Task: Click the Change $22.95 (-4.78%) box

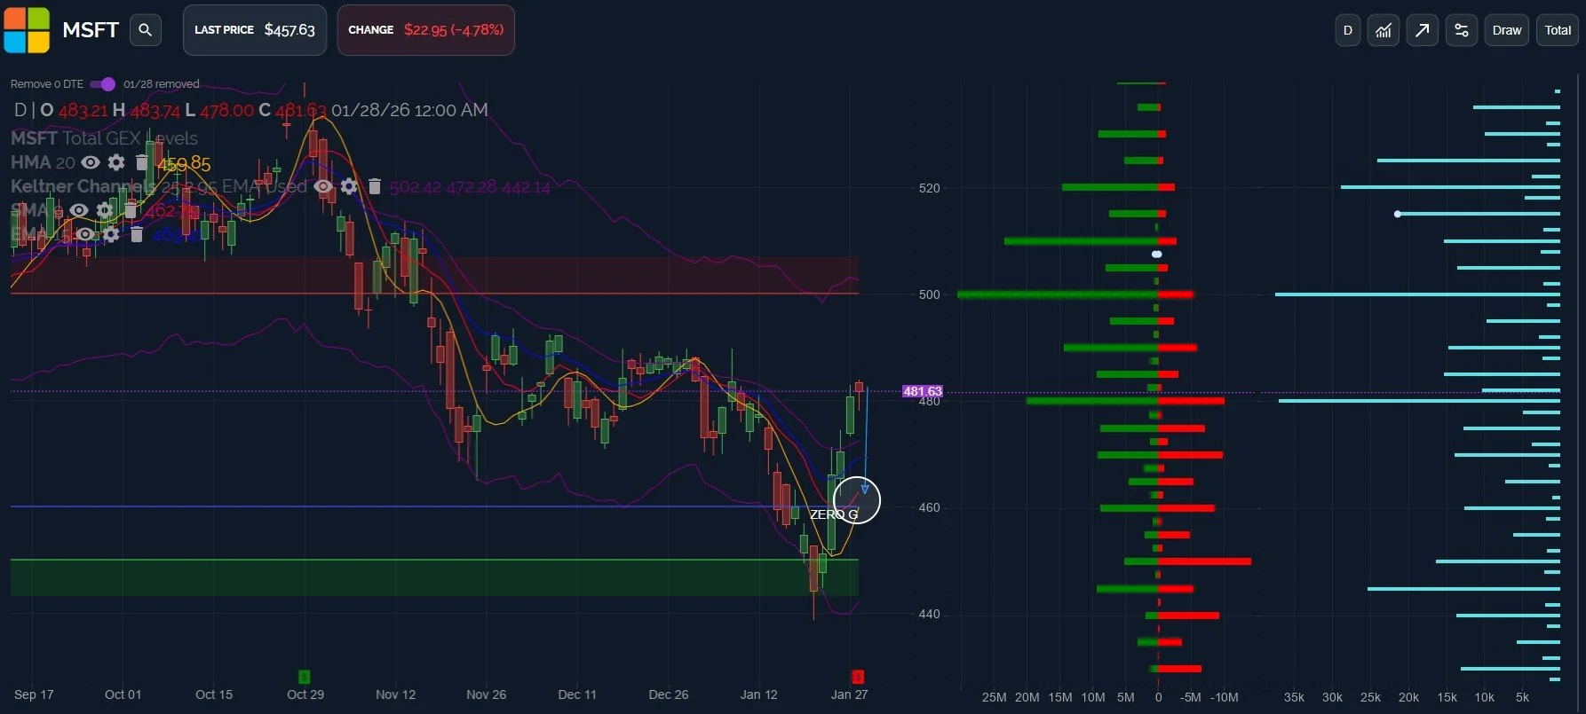Action: [x=425, y=30]
